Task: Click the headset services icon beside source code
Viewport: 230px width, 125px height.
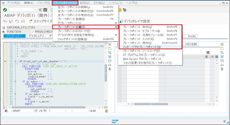Action: (x=110, y=65)
